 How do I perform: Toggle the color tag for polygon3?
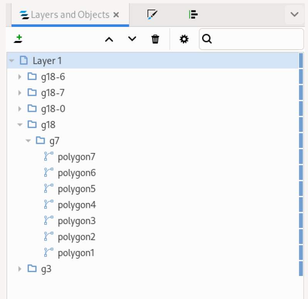coord(301,221)
